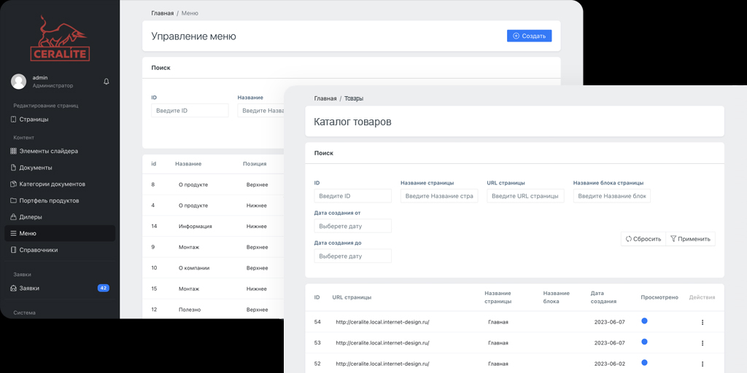This screenshot has width=747, height=373.
Task: Click the Дата создания column header
Action: point(603,297)
